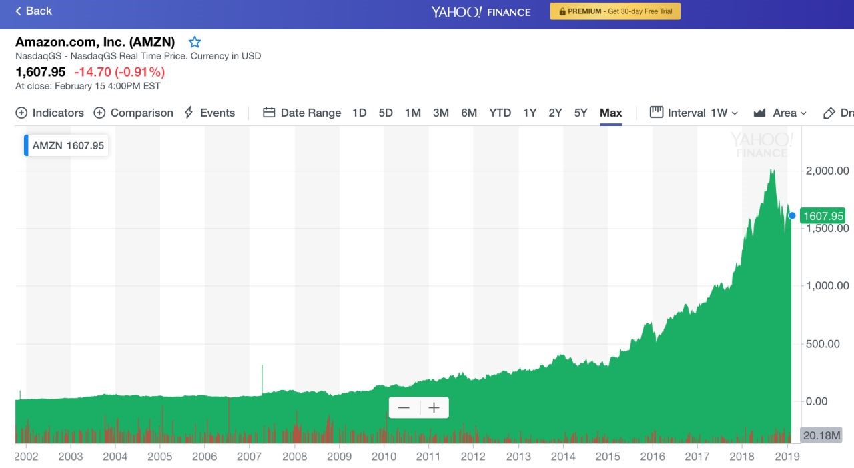Click the 2008 year label on axis
The height and width of the screenshot is (468, 854).
click(x=294, y=457)
